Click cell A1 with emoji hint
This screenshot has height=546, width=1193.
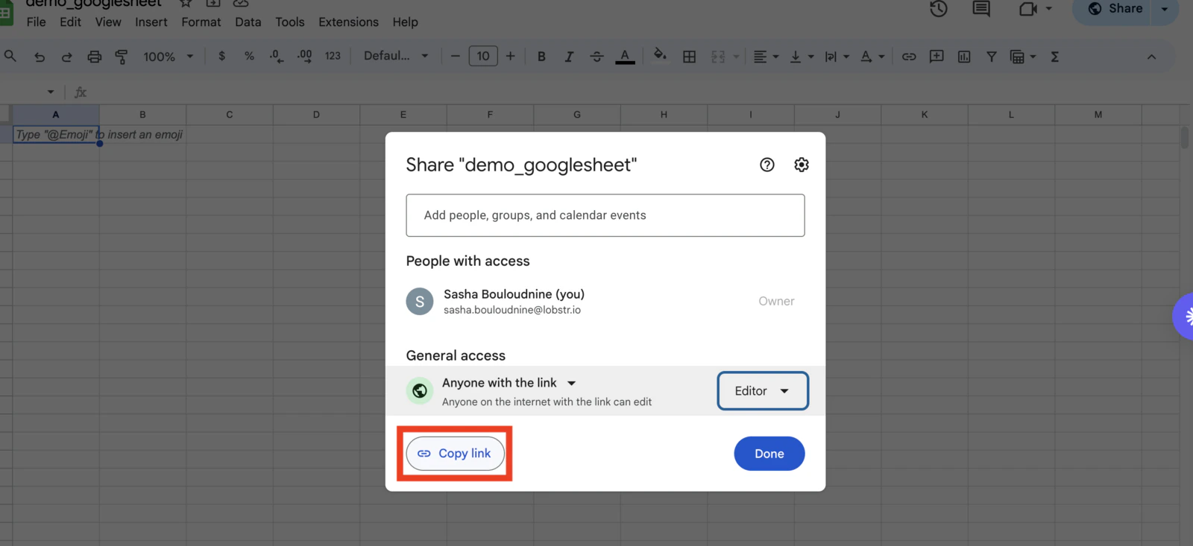[56, 134]
